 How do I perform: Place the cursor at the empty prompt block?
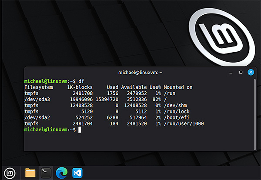click(x=80, y=130)
